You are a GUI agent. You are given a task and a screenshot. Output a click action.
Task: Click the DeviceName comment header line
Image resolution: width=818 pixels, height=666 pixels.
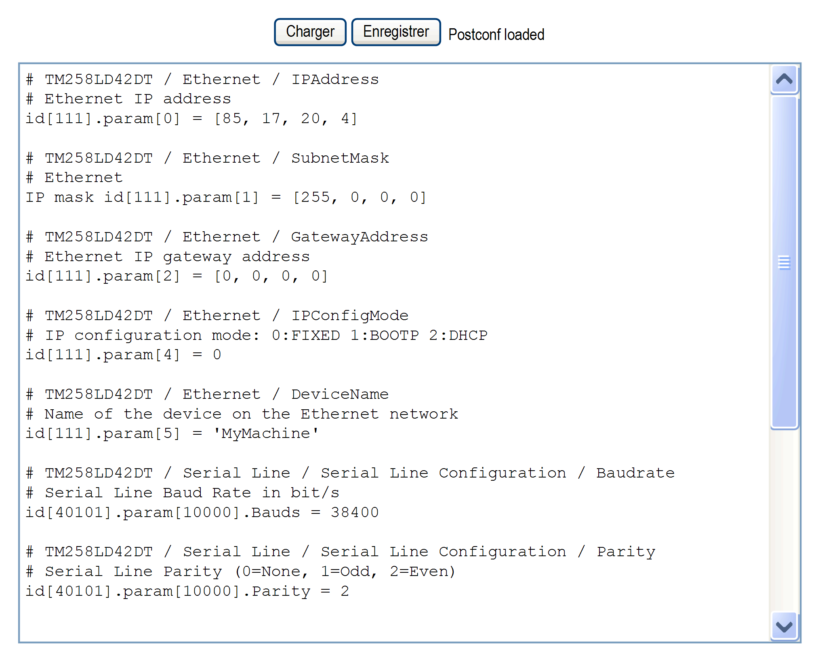[x=207, y=394]
